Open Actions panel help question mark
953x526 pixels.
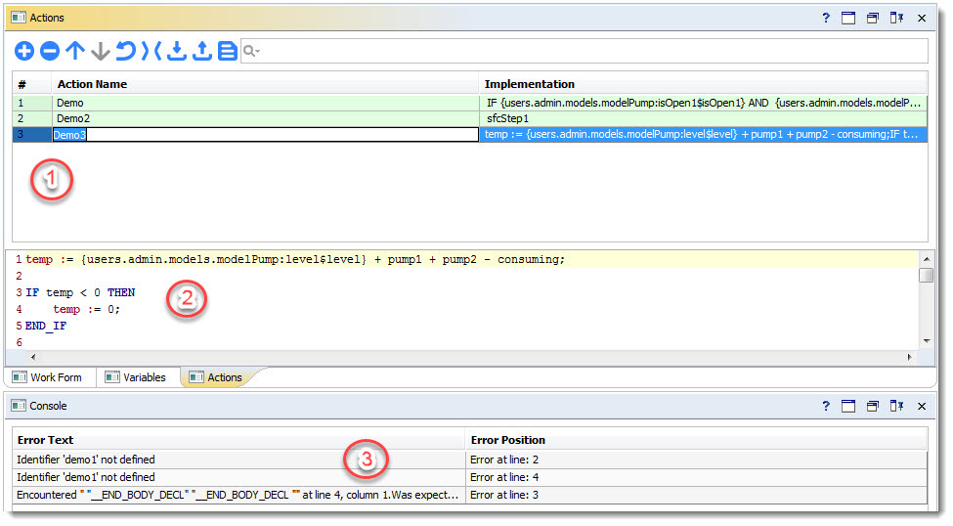(x=826, y=18)
